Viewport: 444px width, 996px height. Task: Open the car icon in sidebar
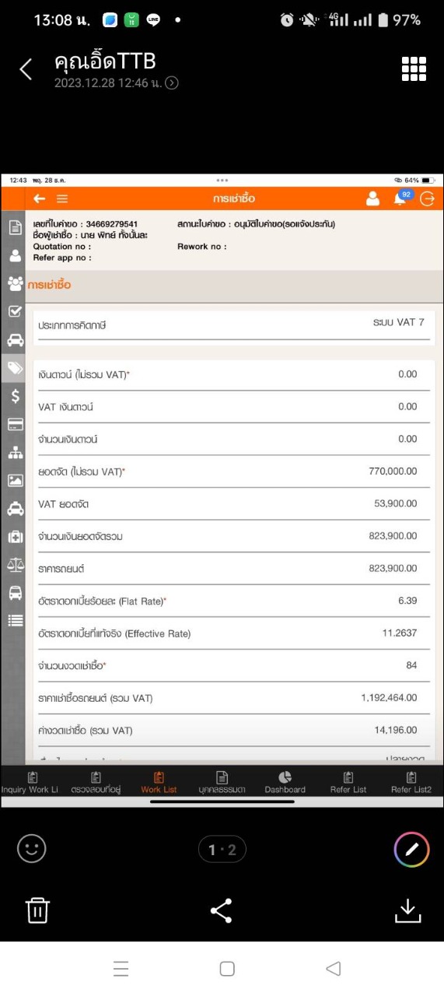pyautogui.click(x=15, y=339)
